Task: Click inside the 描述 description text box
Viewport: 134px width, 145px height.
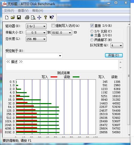Action: click(x=62, y=65)
